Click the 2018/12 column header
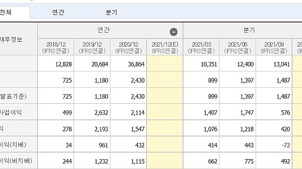The width and height of the screenshot is (302, 169). (56, 47)
